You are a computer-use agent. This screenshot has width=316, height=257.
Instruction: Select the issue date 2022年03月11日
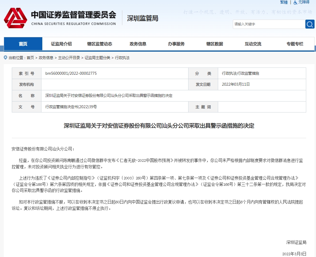pos(236,84)
